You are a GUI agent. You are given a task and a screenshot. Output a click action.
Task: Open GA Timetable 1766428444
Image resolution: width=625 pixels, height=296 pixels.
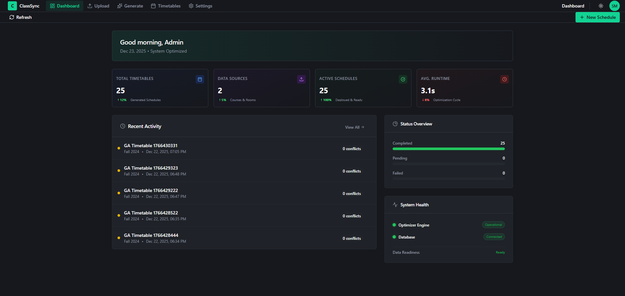244,238
